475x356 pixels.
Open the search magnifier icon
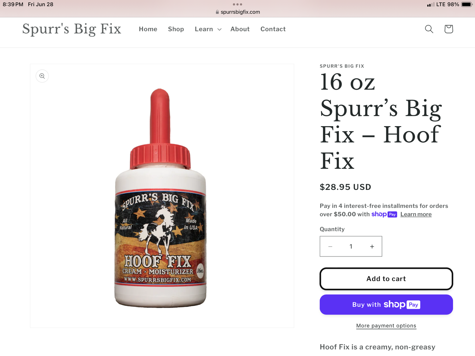429,29
